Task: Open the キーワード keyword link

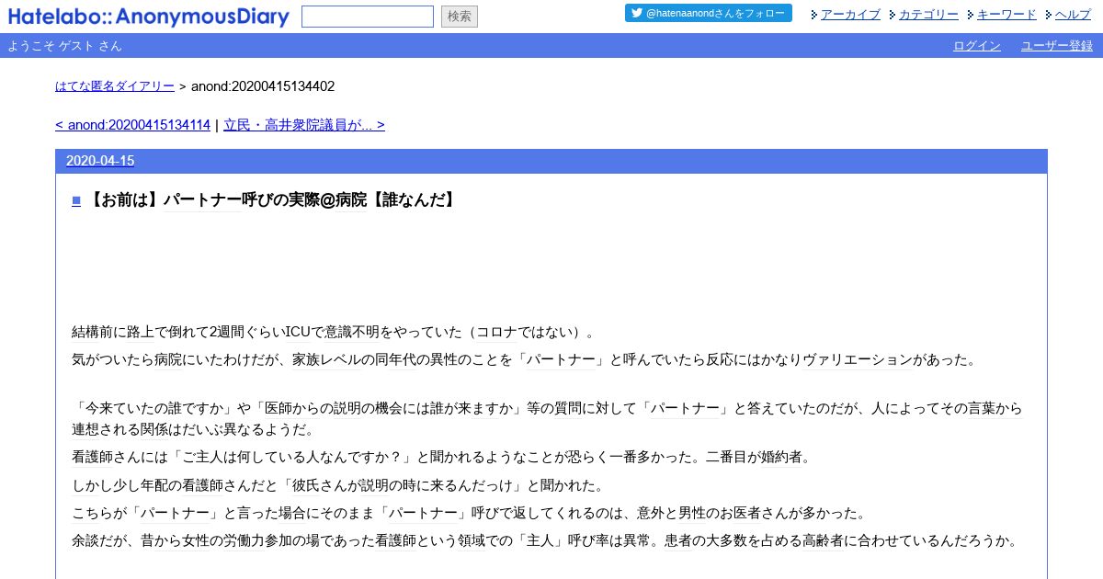Action: pos(1006,15)
